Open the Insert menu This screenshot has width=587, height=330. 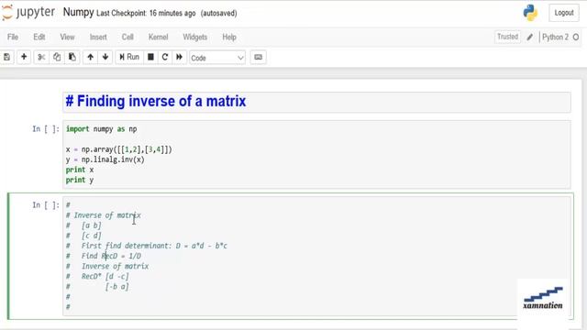point(98,37)
